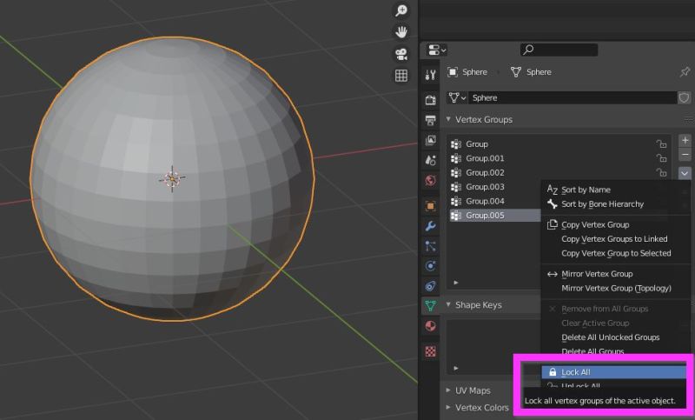Open the View Layer properties tab

pyautogui.click(x=430, y=140)
